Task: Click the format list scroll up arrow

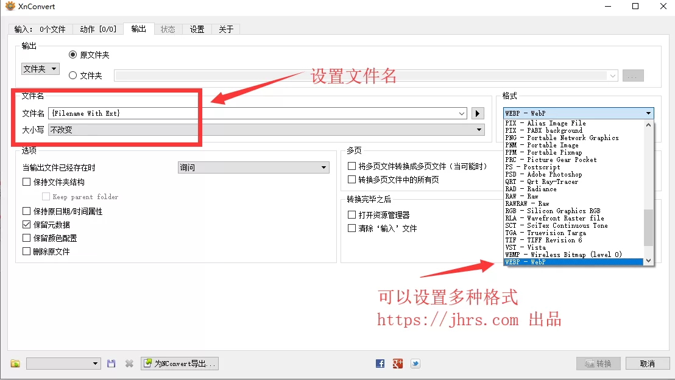Action: coord(648,125)
